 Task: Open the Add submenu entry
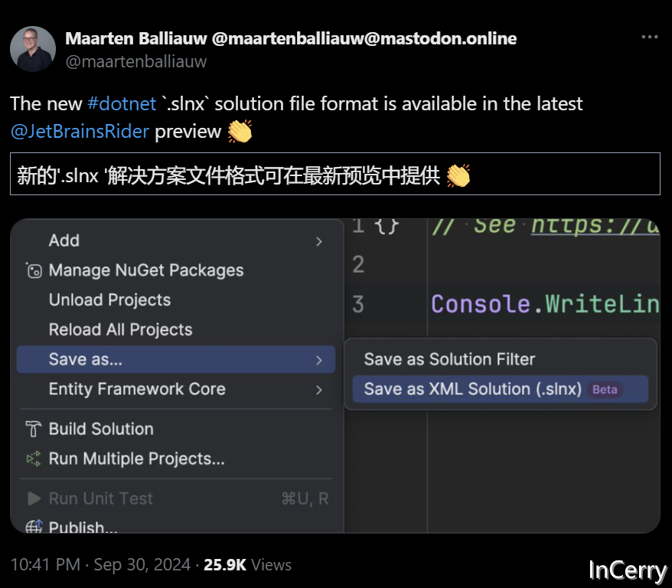click(176, 241)
